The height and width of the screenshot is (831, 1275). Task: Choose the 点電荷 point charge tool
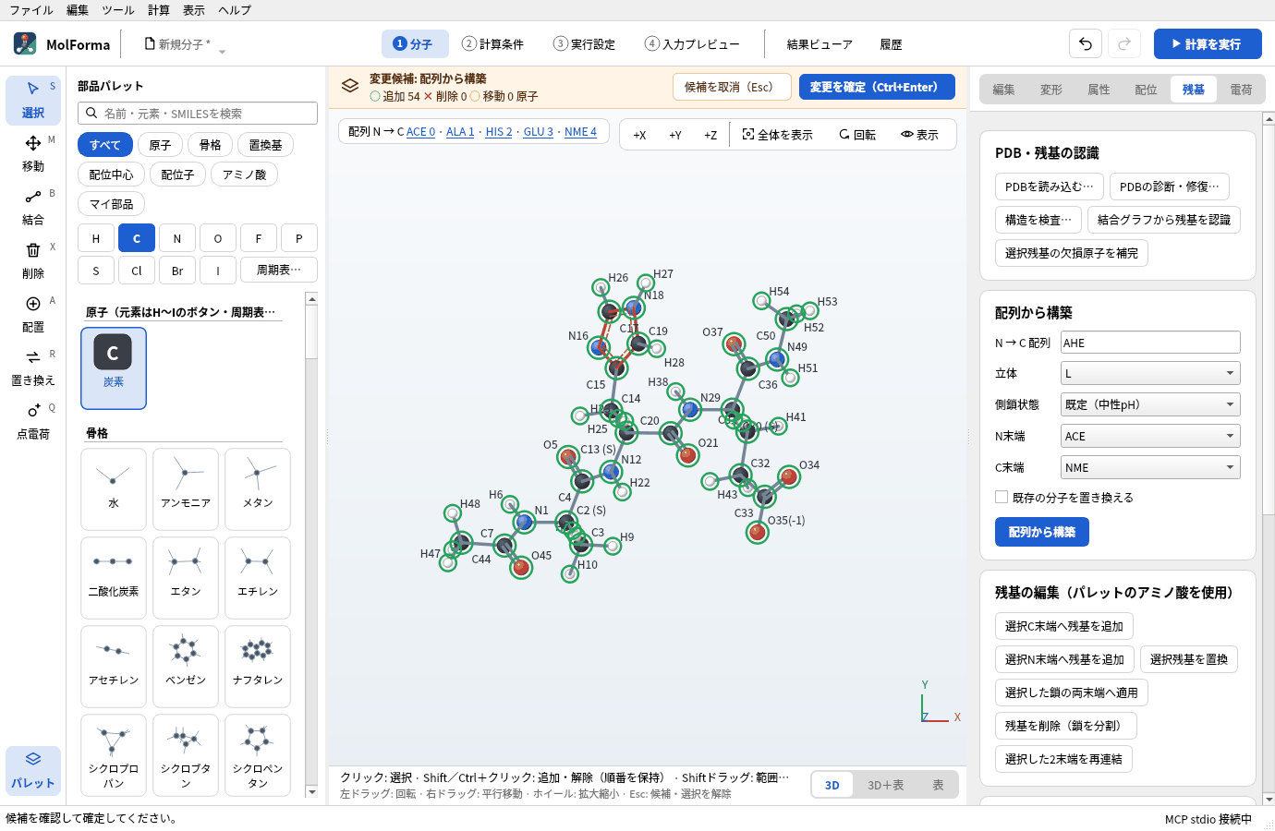point(33,421)
